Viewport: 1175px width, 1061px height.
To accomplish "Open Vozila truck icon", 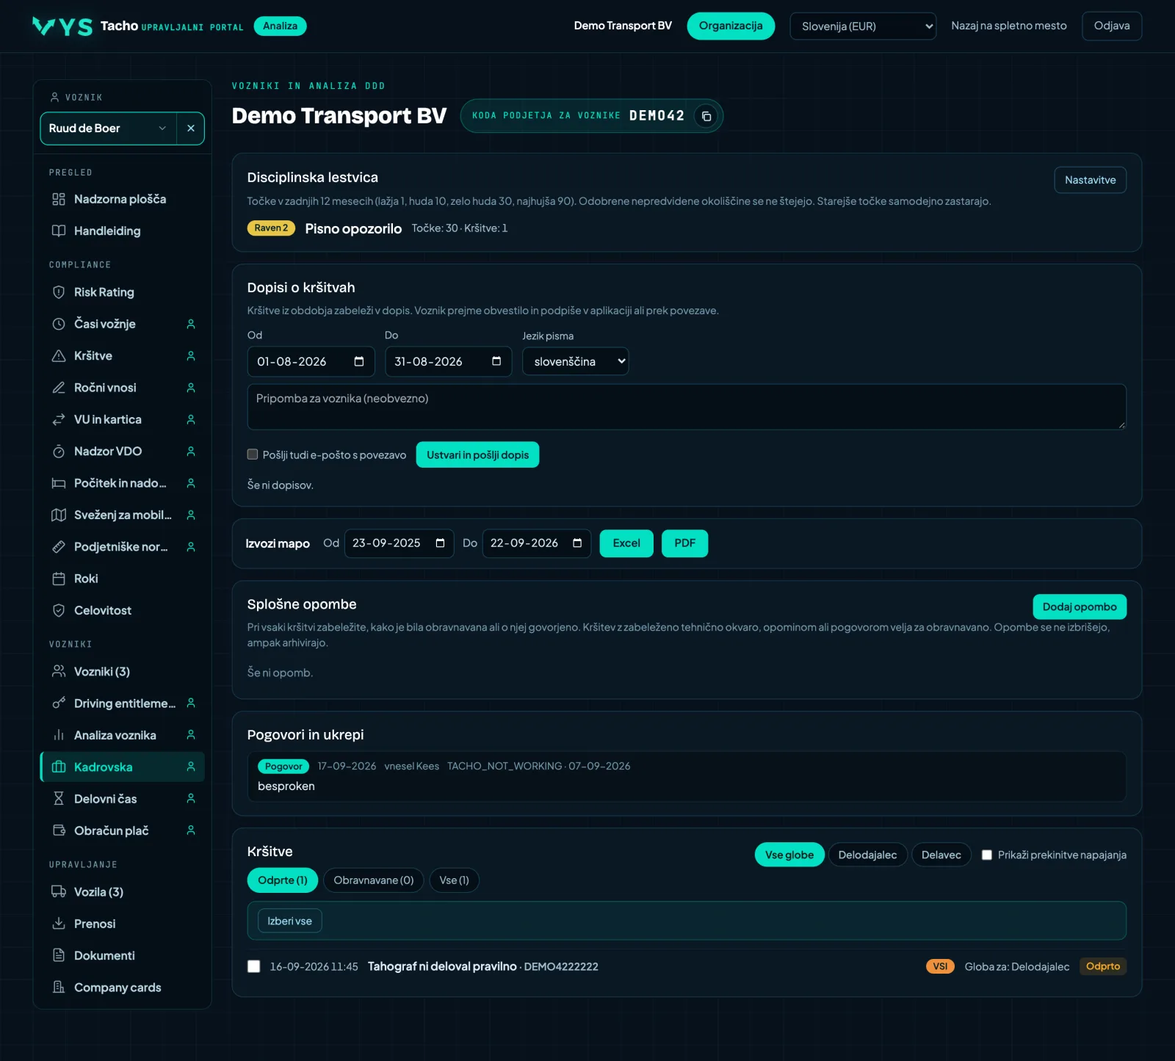I will click(x=59, y=892).
